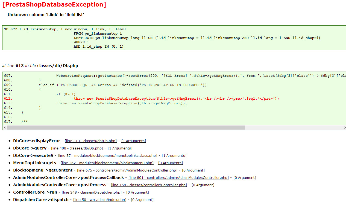Click the 'DbCore->displayError' trace entry
The image size is (346, 202).
(x=37, y=141)
